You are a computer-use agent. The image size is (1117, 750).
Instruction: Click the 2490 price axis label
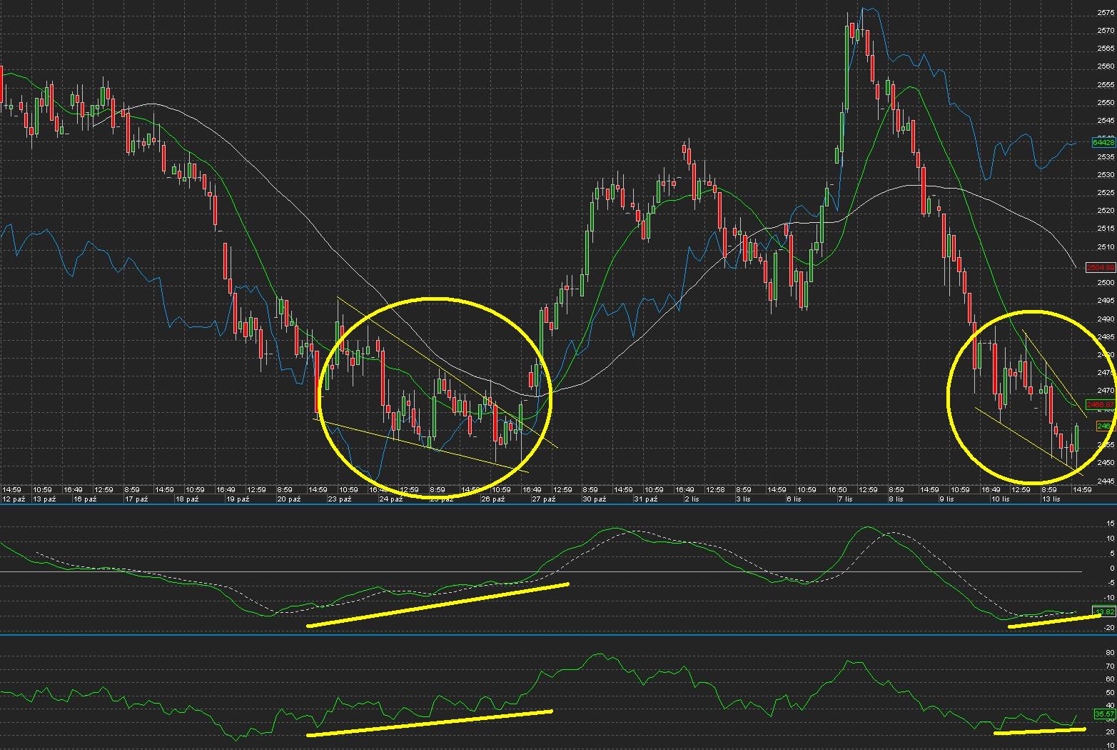(x=1106, y=319)
